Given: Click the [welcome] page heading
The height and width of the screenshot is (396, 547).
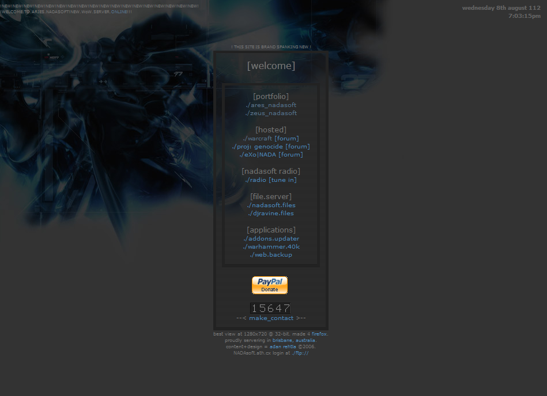Looking at the screenshot, I should coord(271,65).
